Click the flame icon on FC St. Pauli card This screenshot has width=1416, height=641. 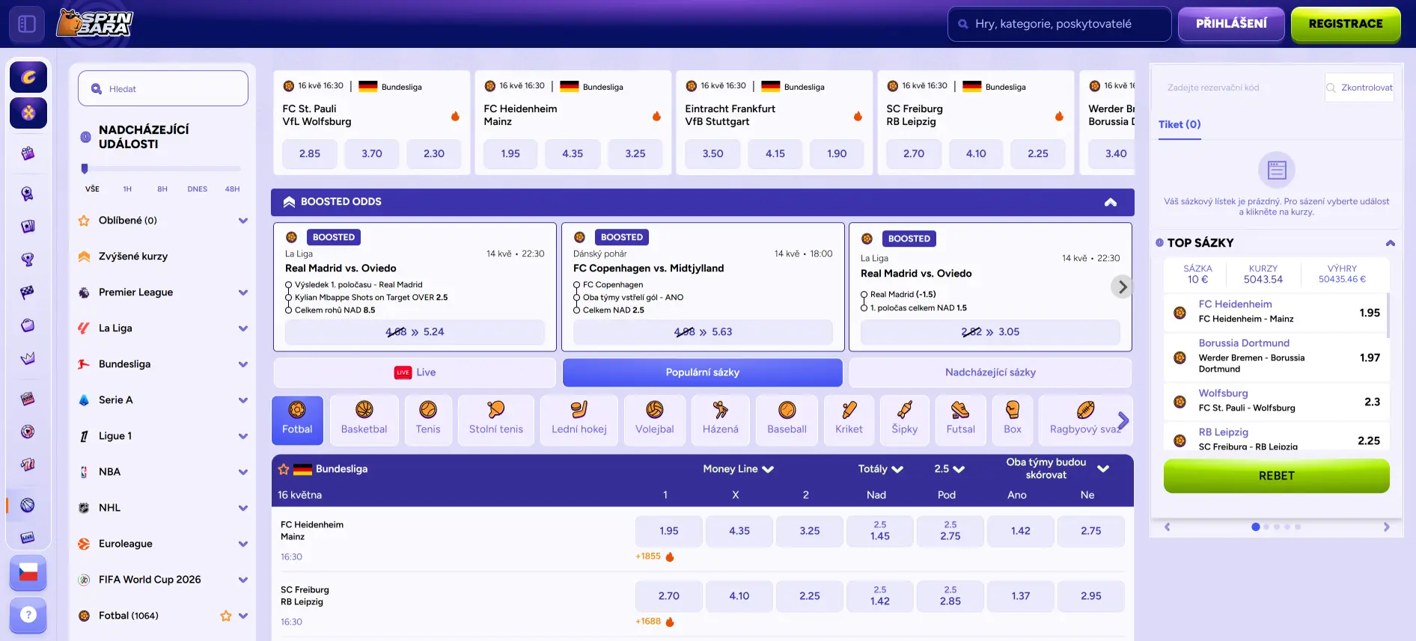455,116
